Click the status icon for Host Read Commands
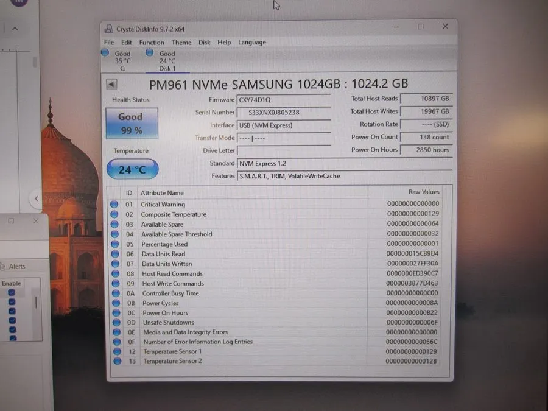This screenshot has width=548, height=411. 115,273
